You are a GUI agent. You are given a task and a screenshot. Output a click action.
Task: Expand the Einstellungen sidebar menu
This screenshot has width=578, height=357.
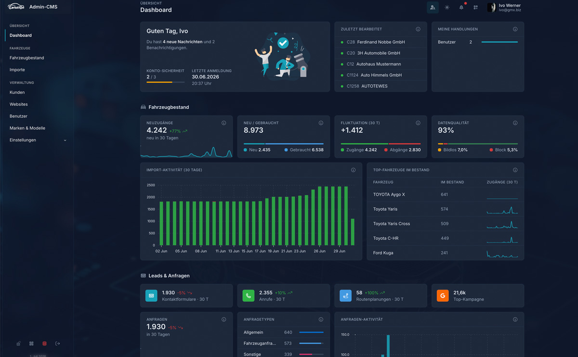(x=38, y=140)
